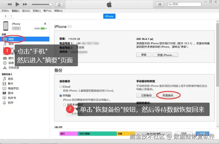The image size is (219, 144).
Task: Click the 立即备份 button
Action: (x=146, y=95)
